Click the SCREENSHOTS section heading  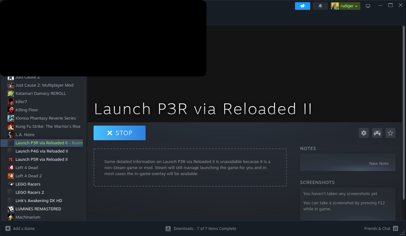318,182
